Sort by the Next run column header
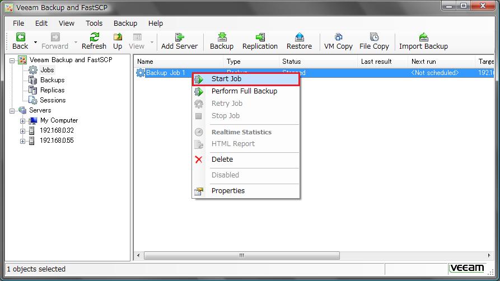 click(x=442, y=62)
